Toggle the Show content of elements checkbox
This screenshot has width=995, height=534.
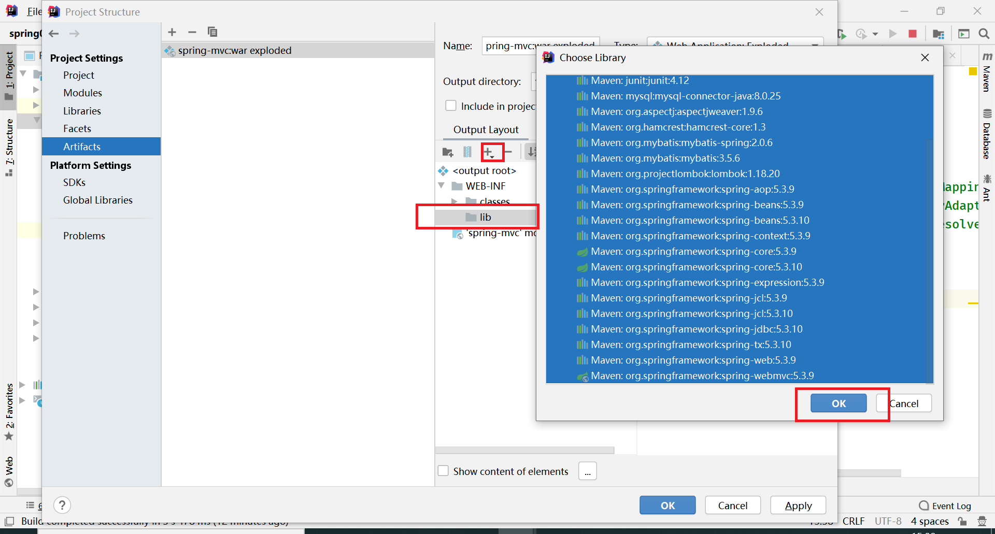point(443,471)
